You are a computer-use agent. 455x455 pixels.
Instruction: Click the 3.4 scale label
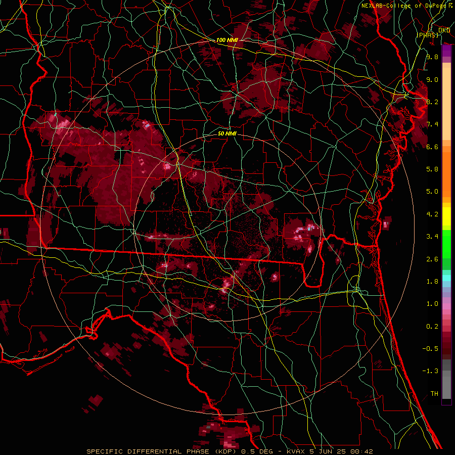coord(432,237)
